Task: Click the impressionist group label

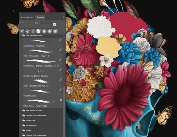Action: coord(32,125)
